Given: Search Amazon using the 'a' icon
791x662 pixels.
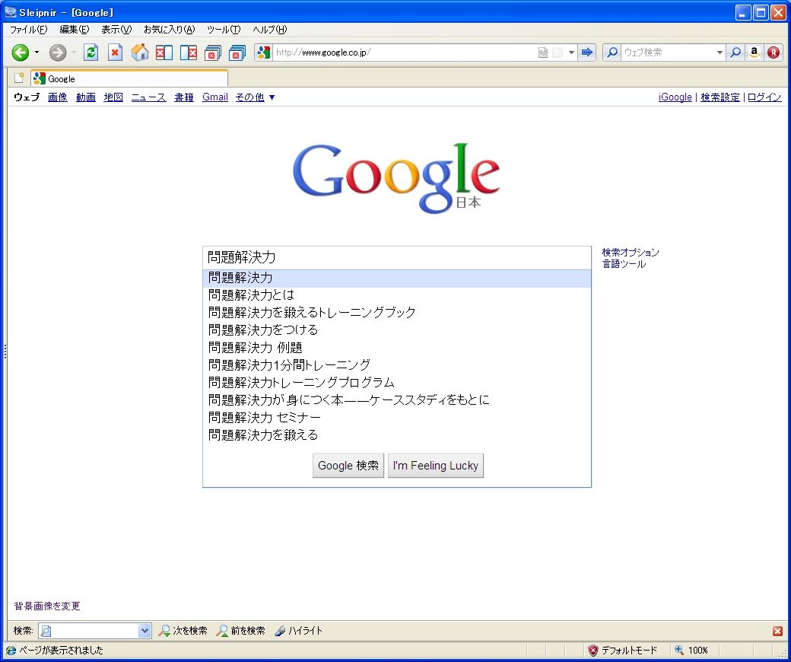Looking at the screenshot, I should click(x=754, y=53).
